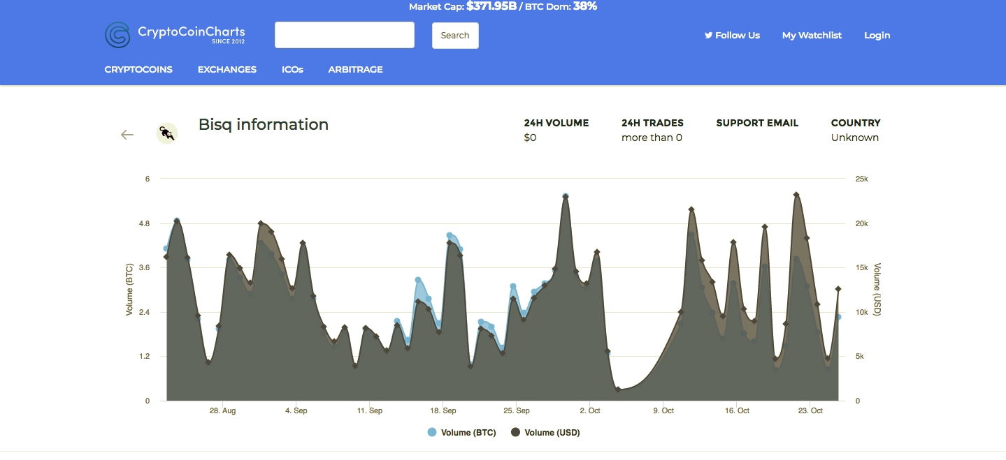Toggle Volume (BTC) legend series

(x=461, y=433)
